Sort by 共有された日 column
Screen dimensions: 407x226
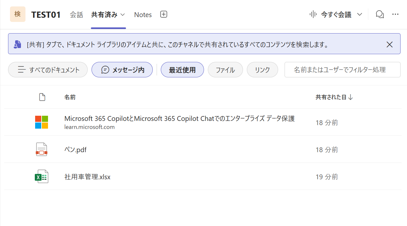[334, 97]
